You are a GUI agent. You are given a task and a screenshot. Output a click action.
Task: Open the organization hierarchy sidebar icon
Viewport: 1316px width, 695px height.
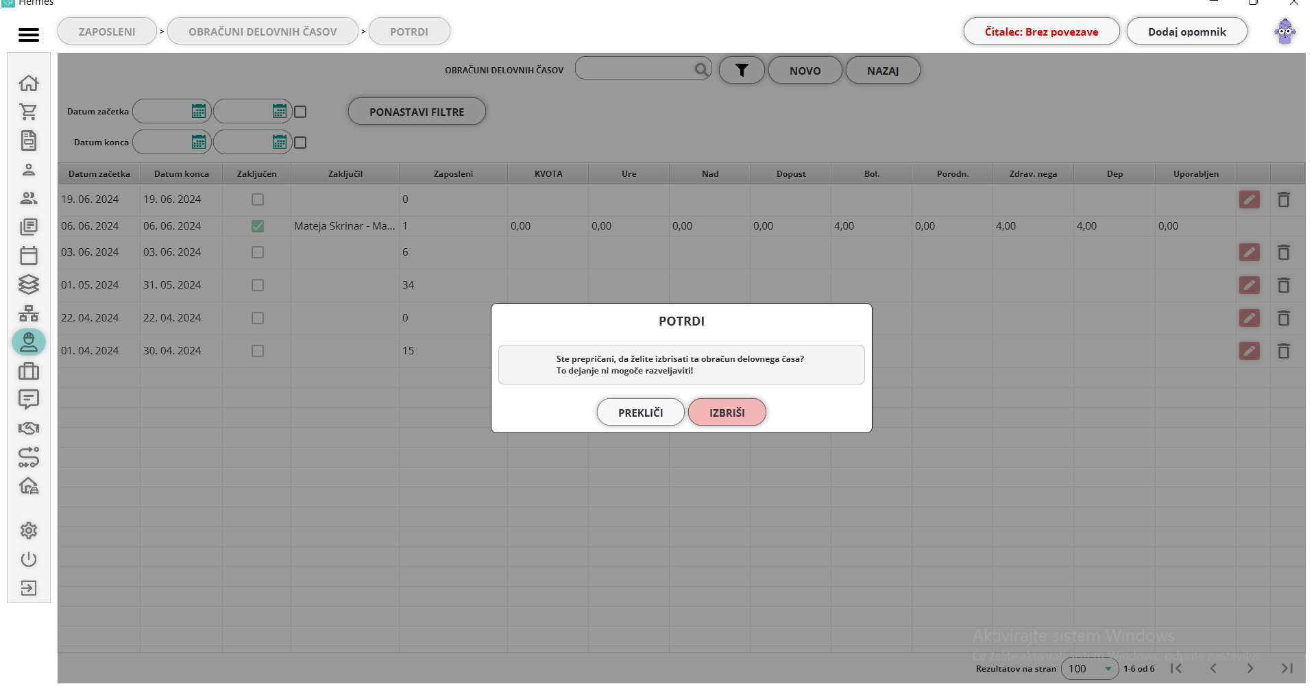coord(29,313)
